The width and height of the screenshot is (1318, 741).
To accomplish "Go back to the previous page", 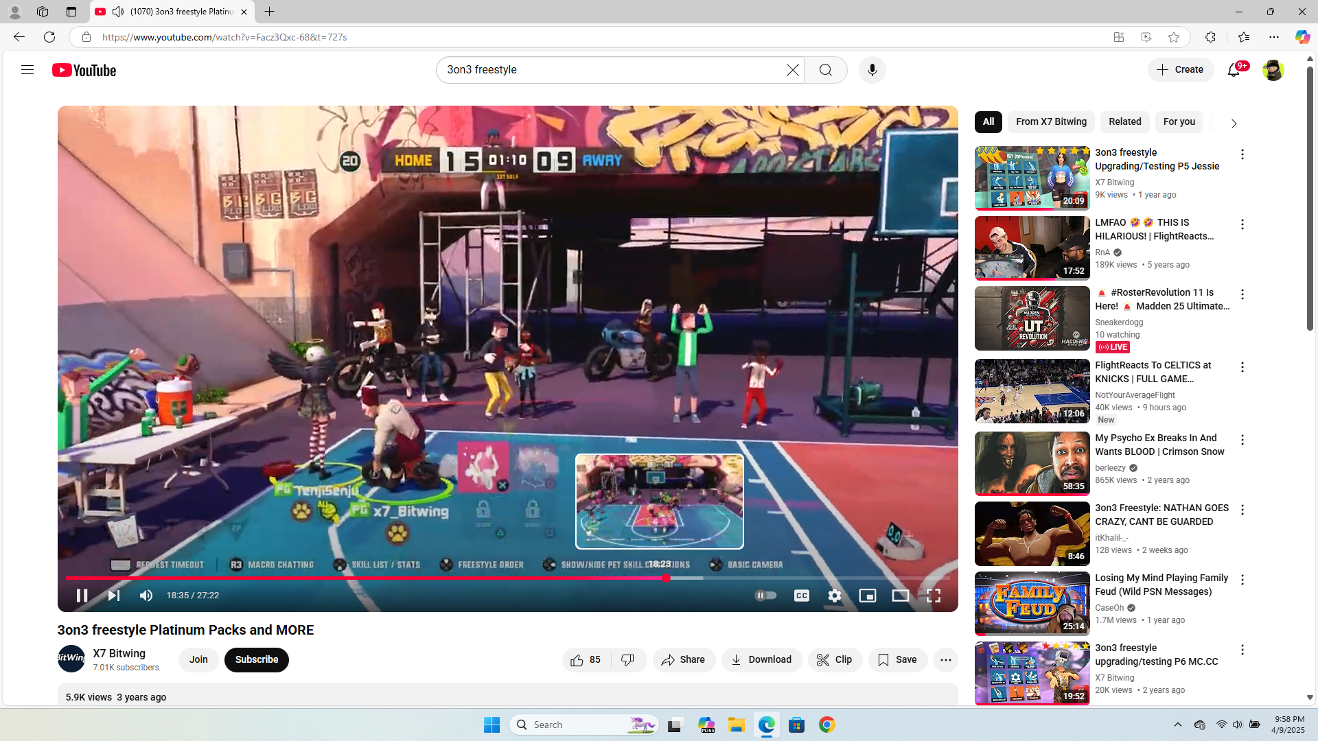I will [19, 37].
